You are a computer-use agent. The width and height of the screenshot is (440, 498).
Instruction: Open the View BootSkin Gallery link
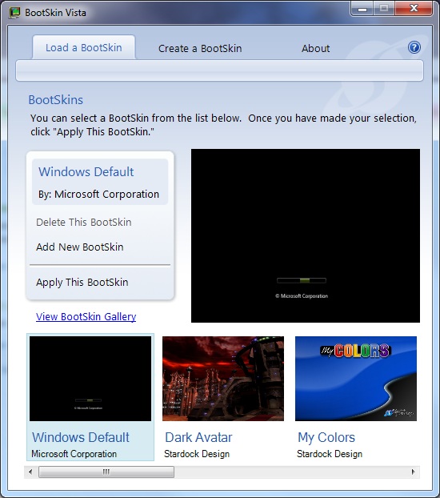(x=86, y=316)
